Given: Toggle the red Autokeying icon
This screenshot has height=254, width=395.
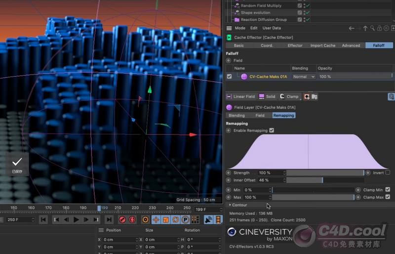Looking at the screenshot, I should pyautogui.click(x=132, y=220).
